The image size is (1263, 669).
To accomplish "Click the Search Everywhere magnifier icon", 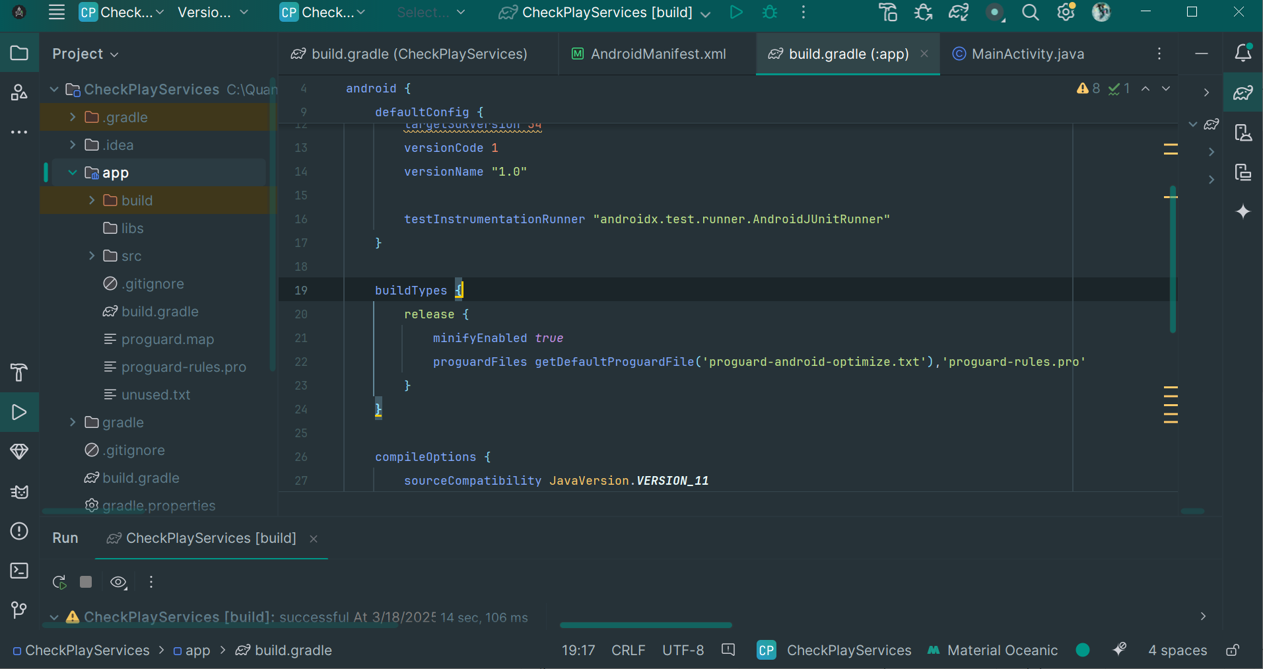I will click(x=1030, y=13).
